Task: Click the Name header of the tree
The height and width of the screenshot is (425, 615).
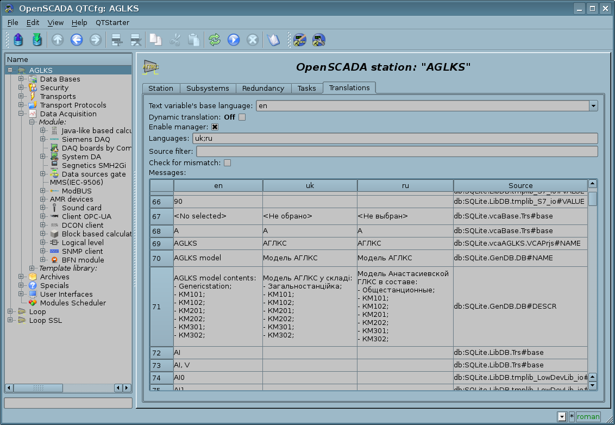Action: click(x=68, y=60)
